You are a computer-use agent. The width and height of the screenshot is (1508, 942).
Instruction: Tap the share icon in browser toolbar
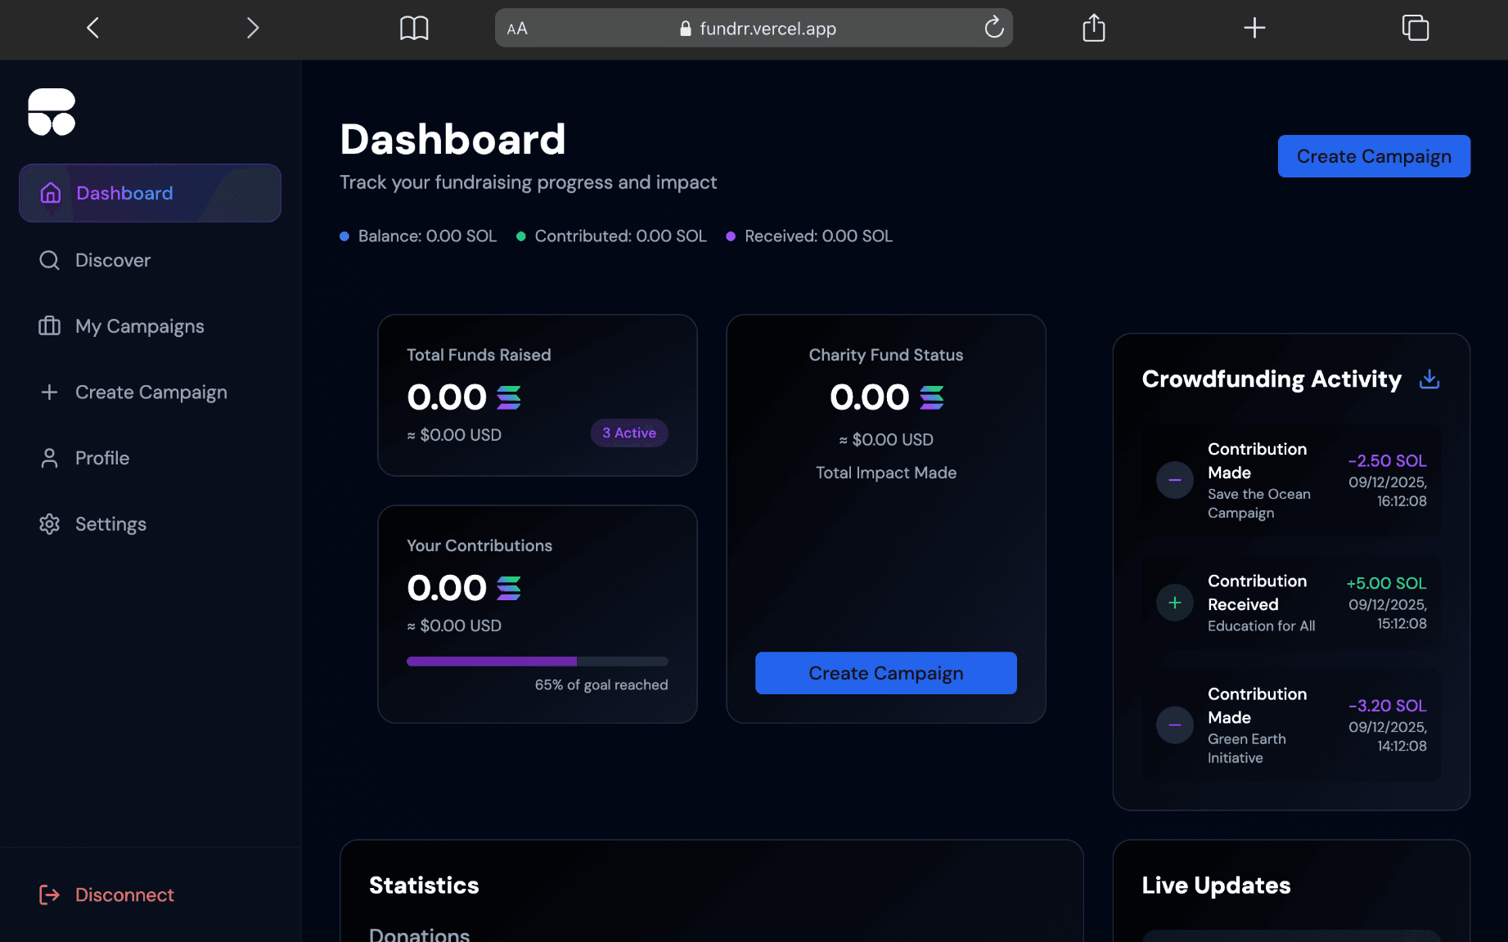[x=1093, y=29]
